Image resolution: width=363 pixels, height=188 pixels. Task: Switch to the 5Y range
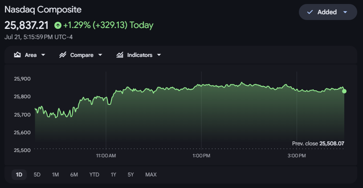pos(131,175)
